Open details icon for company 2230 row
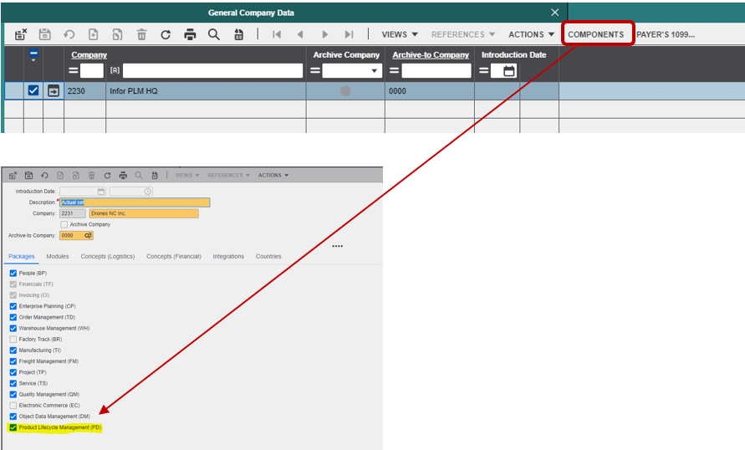745x450 pixels. pyautogui.click(x=53, y=90)
